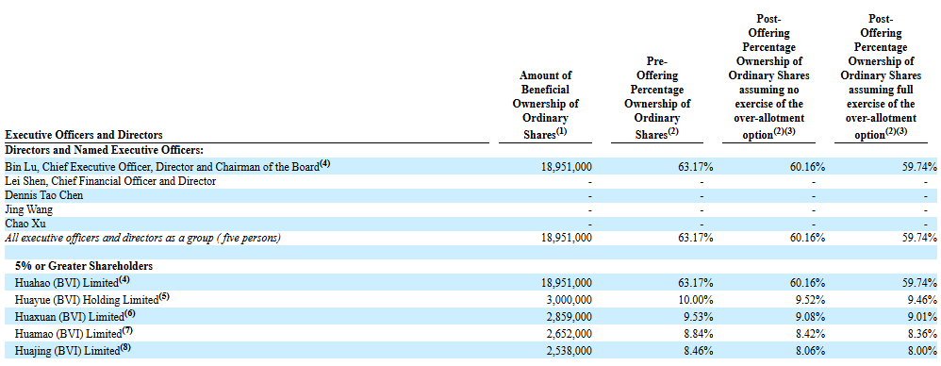Select the Dennis Tao Chen row label
Viewport: 941px width, 366px height.
[x=43, y=195]
